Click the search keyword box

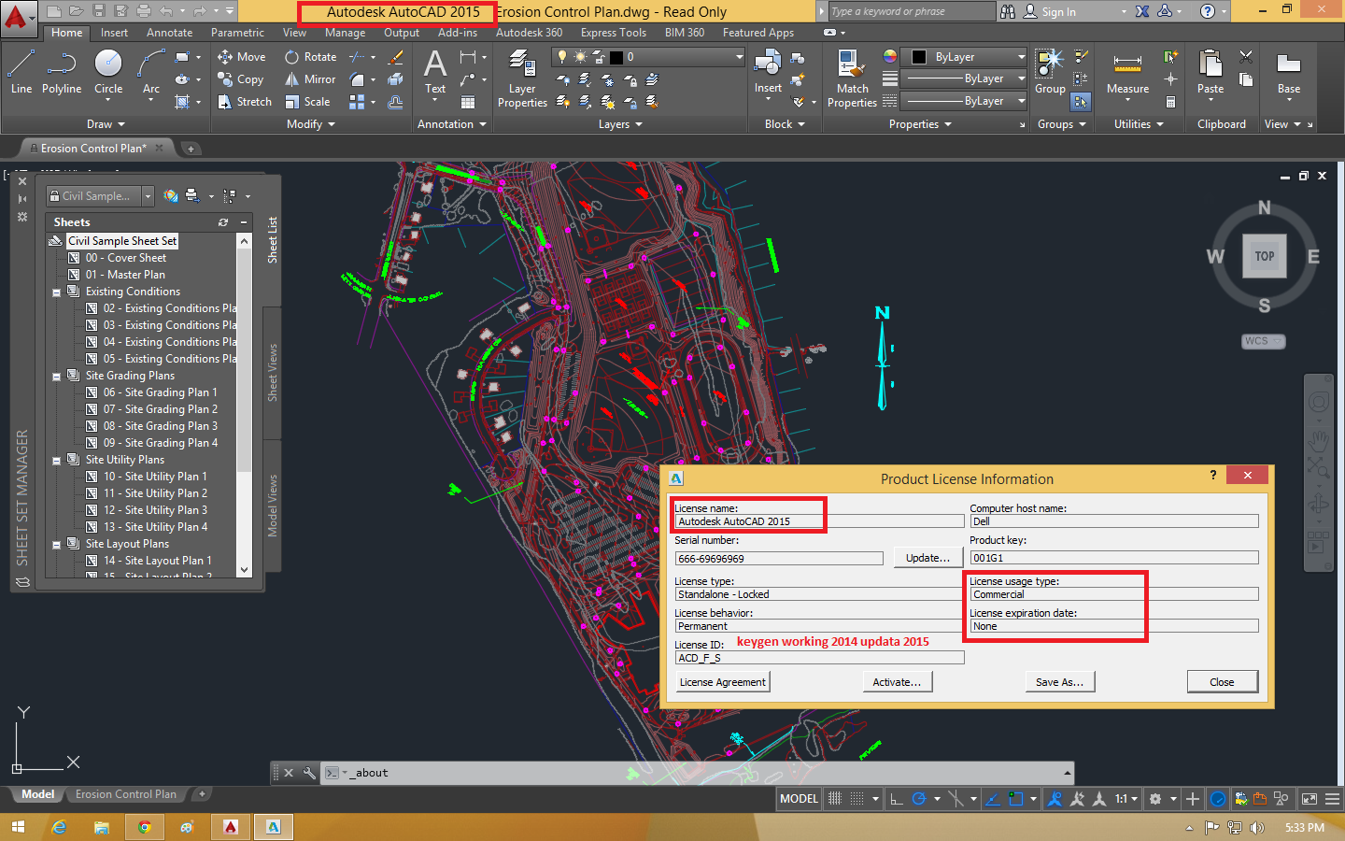pos(912,11)
